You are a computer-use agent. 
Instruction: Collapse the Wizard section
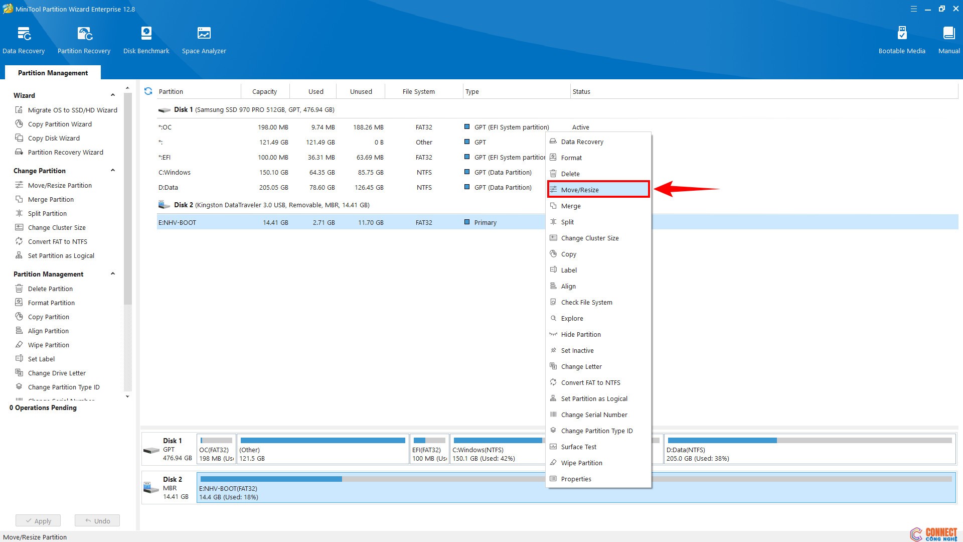click(x=113, y=95)
